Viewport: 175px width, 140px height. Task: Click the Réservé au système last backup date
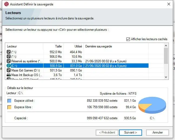pyautogui.click(x=106, y=61)
